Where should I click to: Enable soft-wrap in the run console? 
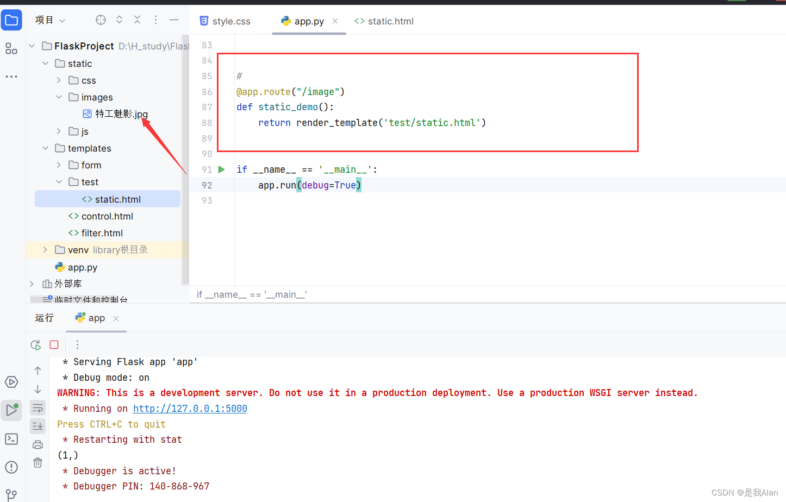[x=38, y=407]
